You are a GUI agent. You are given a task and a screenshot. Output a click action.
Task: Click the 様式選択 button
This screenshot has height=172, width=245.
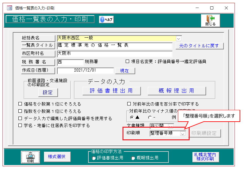[57, 156]
